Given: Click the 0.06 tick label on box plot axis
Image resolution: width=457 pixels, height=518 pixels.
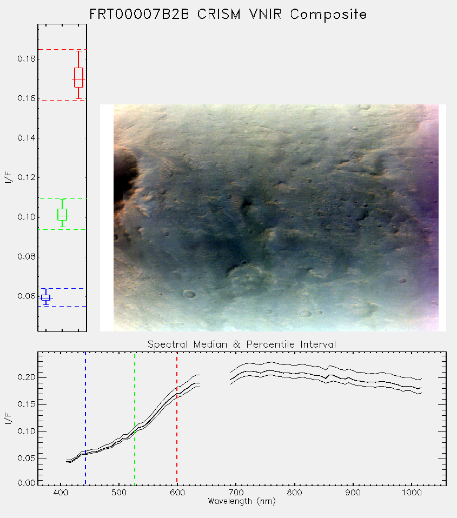Looking at the screenshot, I should point(27,296).
